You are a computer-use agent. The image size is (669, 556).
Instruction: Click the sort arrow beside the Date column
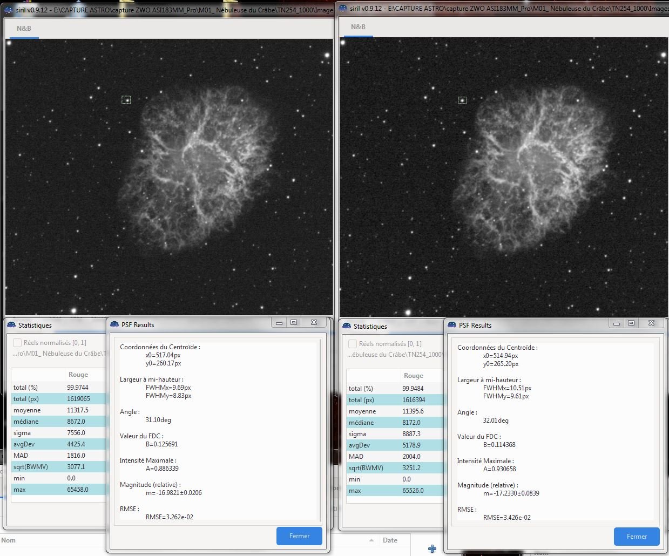click(371, 540)
